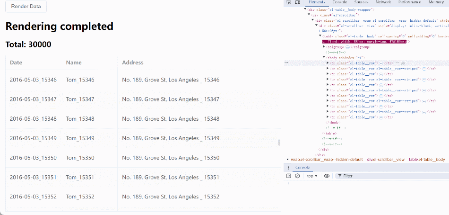Collapse the el-scrollbar__wrap div node
449x215 pixels.
point(313,20)
